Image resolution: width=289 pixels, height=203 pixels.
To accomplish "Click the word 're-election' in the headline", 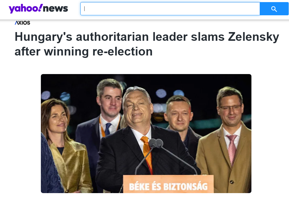I will [122, 52].
